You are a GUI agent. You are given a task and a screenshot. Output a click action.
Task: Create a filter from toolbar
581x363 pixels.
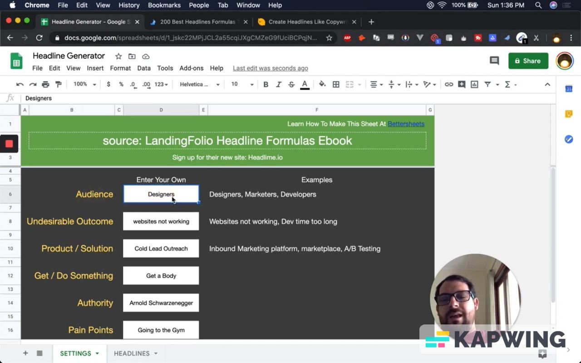click(487, 84)
